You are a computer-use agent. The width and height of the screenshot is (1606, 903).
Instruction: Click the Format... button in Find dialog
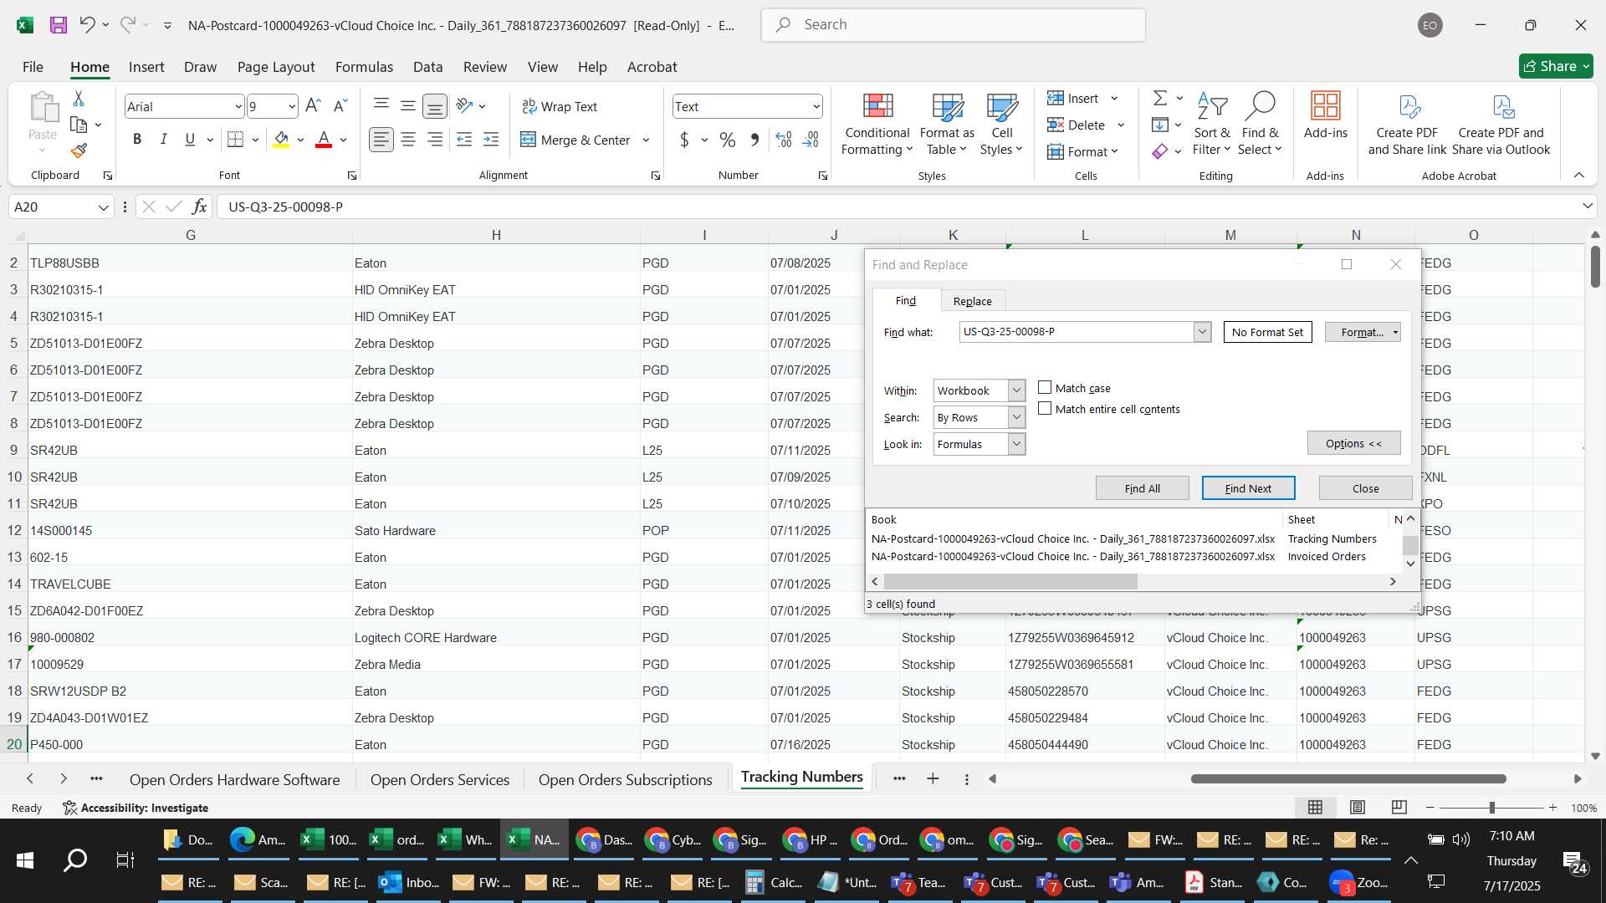pos(1361,332)
